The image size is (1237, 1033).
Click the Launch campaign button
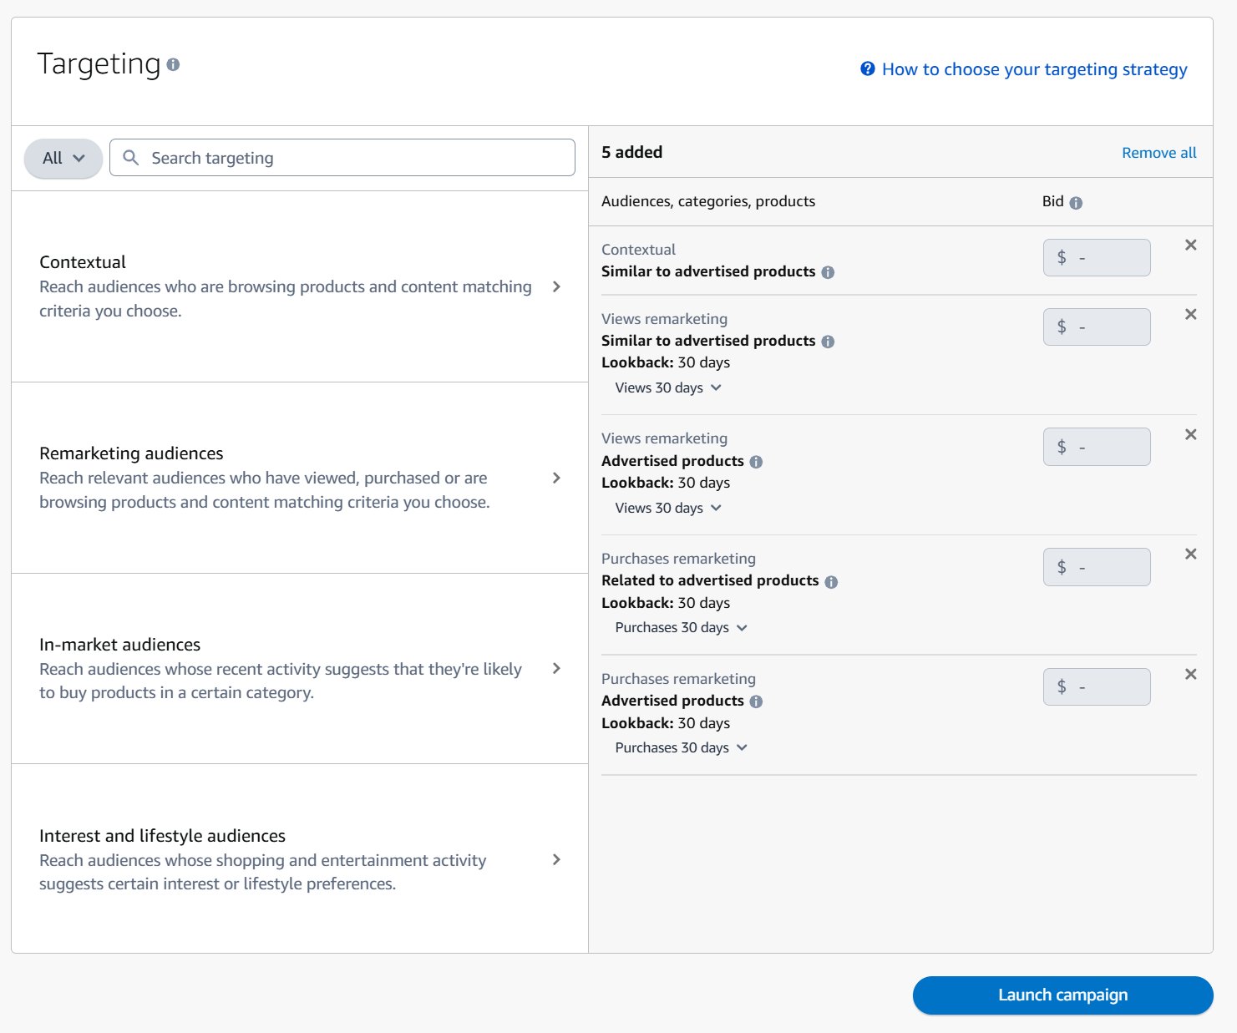[1062, 995]
